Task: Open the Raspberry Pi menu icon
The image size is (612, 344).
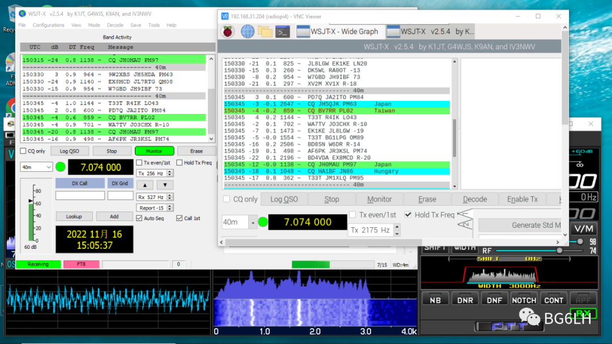Action: tap(228, 32)
